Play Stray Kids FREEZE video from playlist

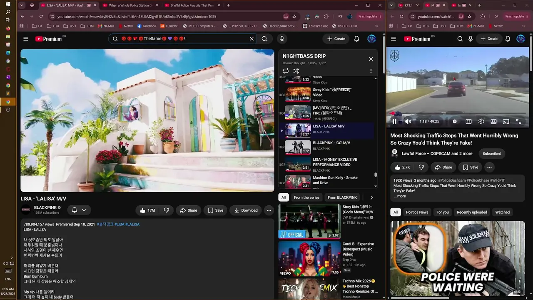(326, 95)
